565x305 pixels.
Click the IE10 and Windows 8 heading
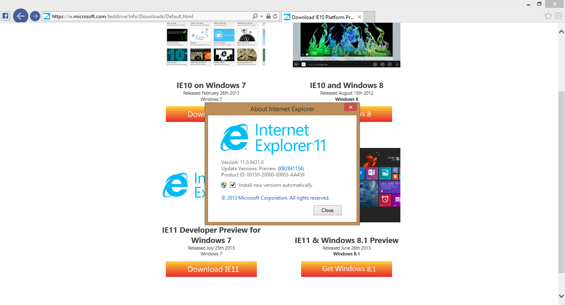tap(347, 86)
